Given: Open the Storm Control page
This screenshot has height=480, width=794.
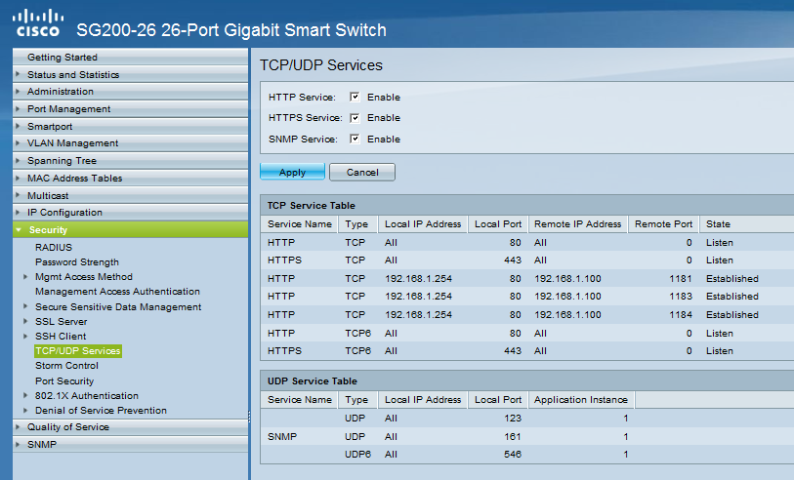Looking at the screenshot, I should click(x=66, y=366).
